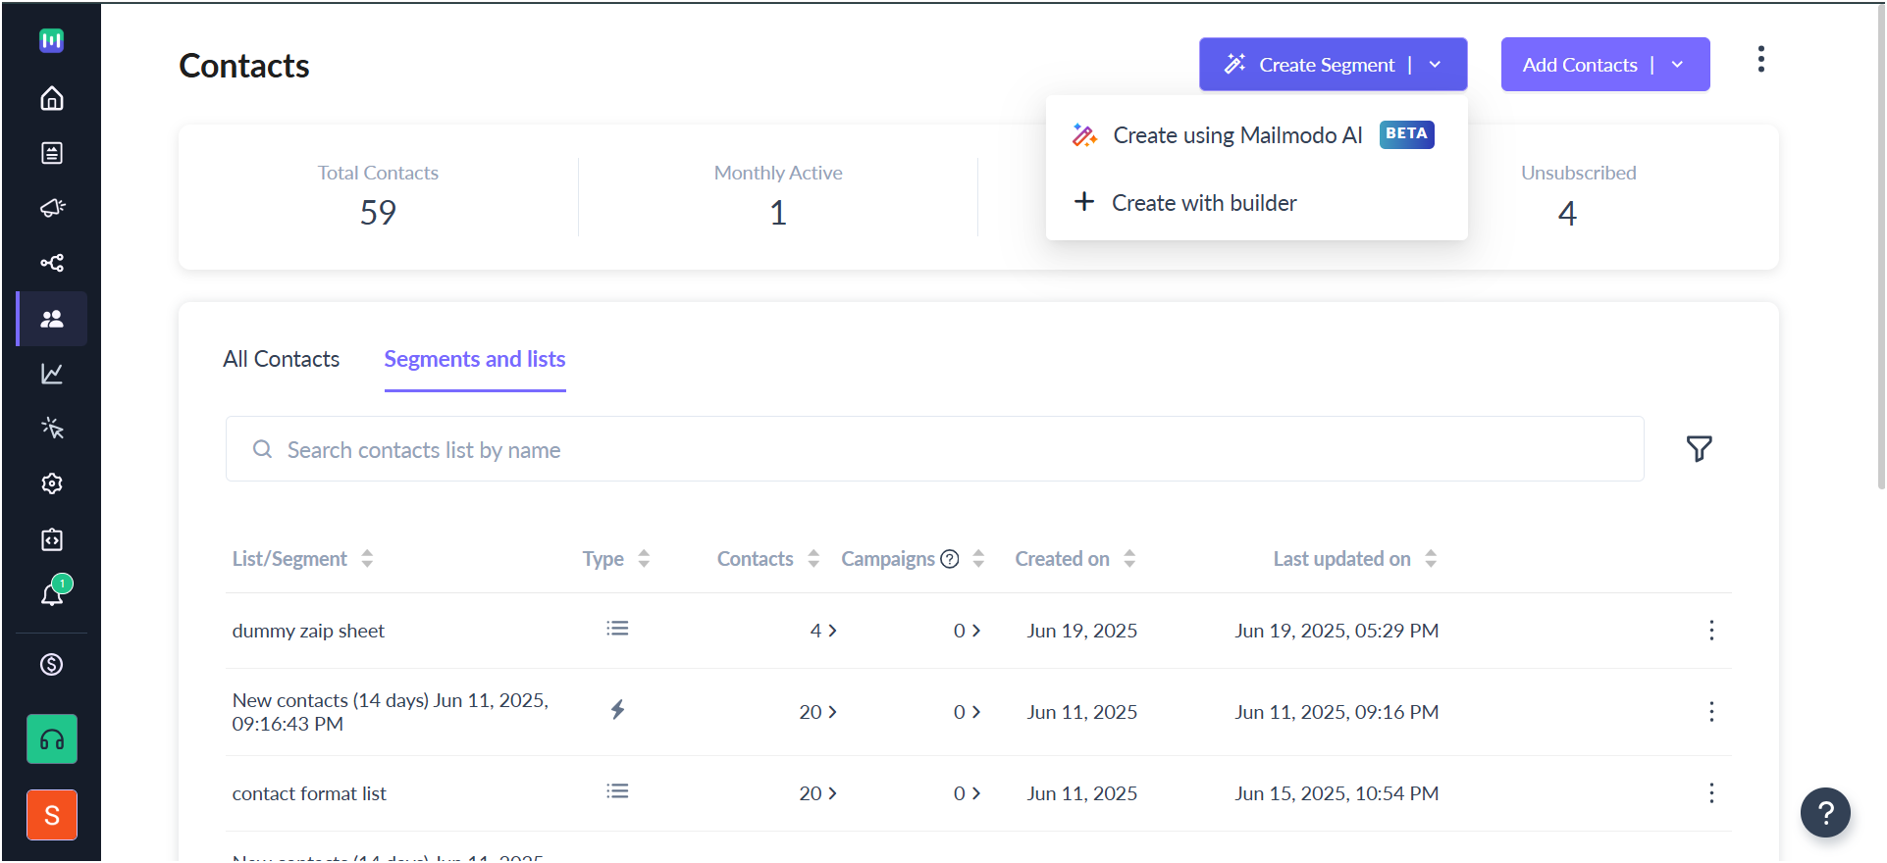Screen dimensions: 1887x863
Task: Switch to All Contacts tab
Action: [x=282, y=359]
